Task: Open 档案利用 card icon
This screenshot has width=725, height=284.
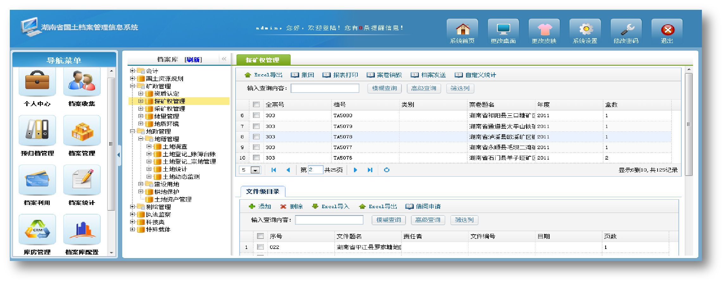Action: (37, 180)
